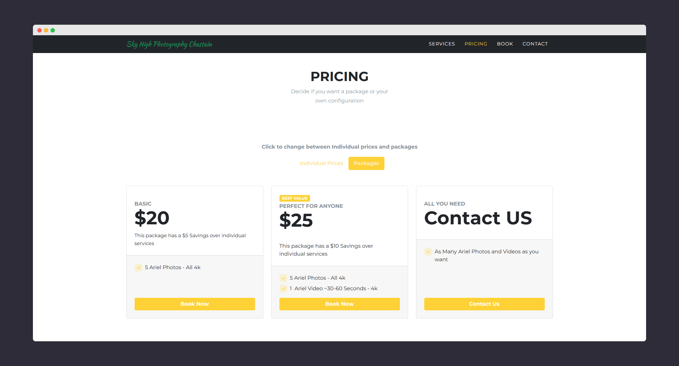
Task: Book Now for the $20 Basic package
Action: 195,304
